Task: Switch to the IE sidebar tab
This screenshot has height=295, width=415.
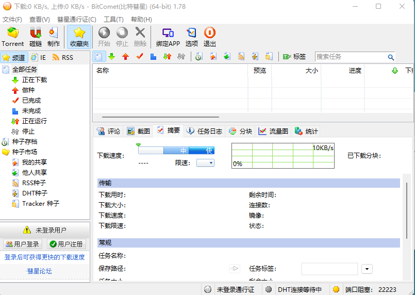Action: (x=39, y=57)
